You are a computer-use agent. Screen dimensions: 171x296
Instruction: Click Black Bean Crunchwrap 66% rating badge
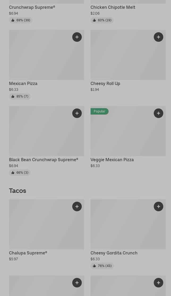20,173
